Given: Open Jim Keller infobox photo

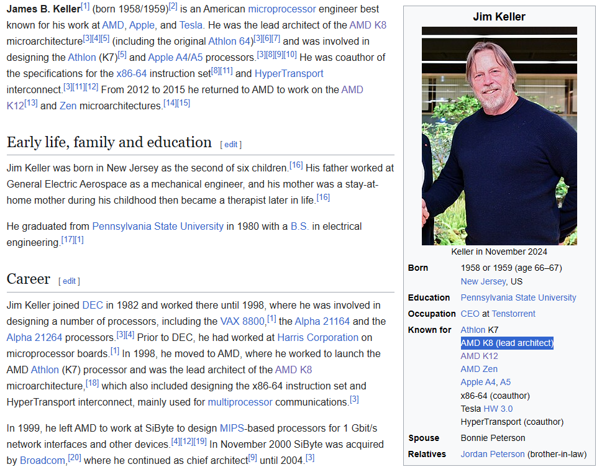Looking at the screenshot, I should click(x=499, y=136).
